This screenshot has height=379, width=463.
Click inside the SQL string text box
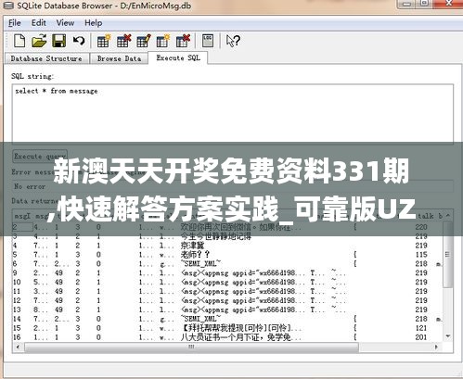[233, 113]
